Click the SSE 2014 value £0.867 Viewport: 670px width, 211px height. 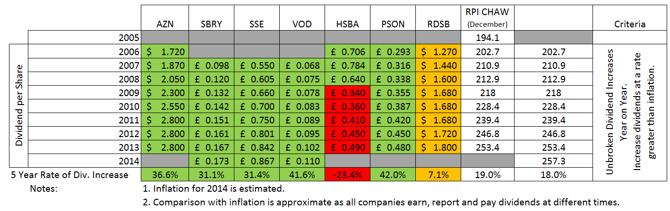click(257, 161)
